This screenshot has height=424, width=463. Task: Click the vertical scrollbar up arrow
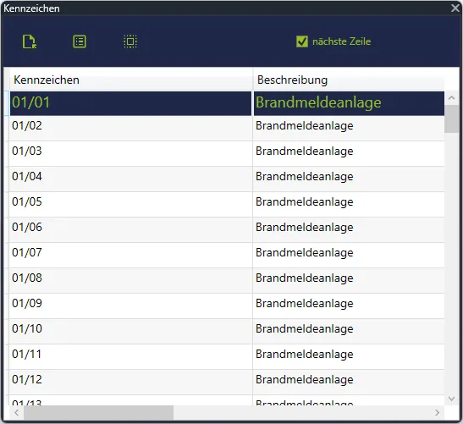[451, 97]
